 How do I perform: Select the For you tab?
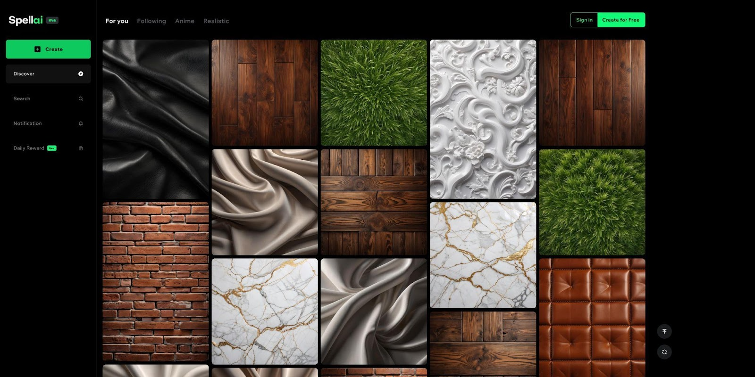[117, 21]
